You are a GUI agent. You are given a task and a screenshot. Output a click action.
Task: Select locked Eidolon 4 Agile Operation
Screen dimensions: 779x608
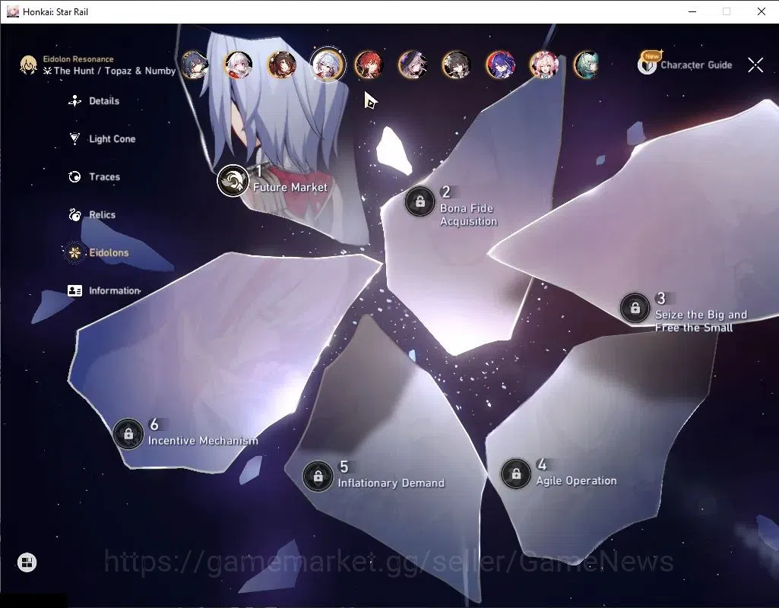516,473
